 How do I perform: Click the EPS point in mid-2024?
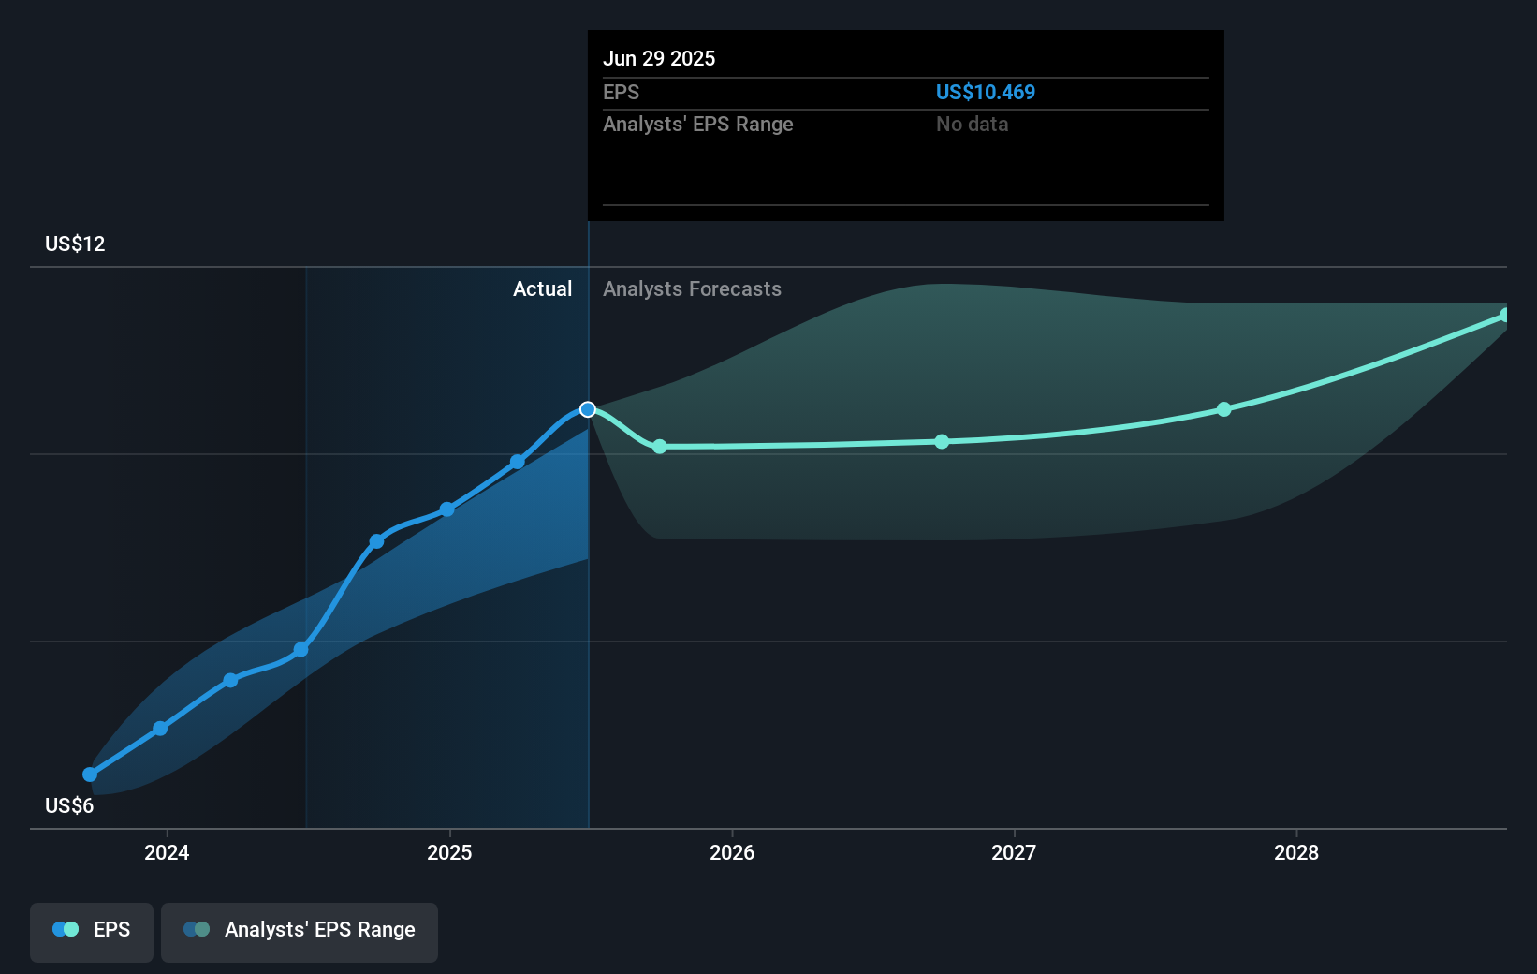301,649
